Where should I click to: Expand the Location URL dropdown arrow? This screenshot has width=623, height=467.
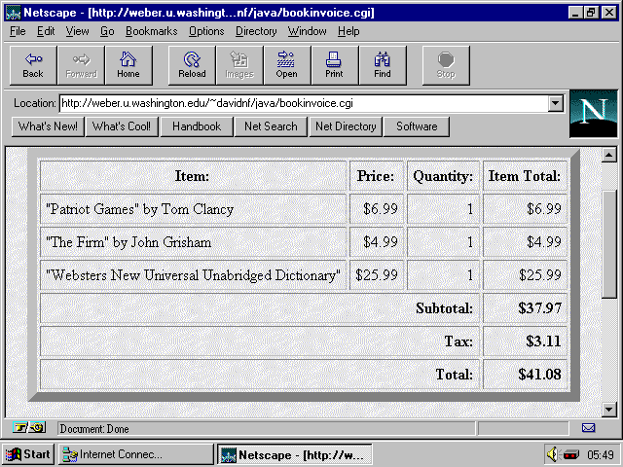click(x=555, y=104)
